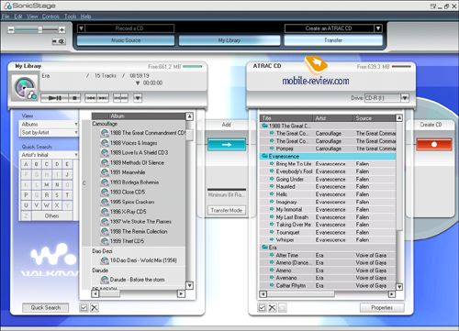This screenshot has height=331, width=459.
Task: Click the Properties button
Action: tap(382, 307)
